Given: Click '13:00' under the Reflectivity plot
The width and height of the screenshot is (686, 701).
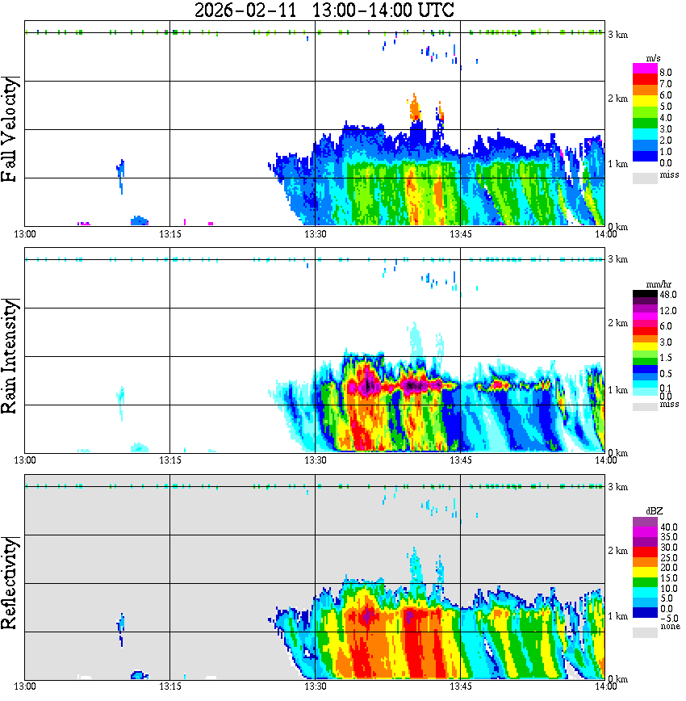Looking at the screenshot, I should pos(25,686).
